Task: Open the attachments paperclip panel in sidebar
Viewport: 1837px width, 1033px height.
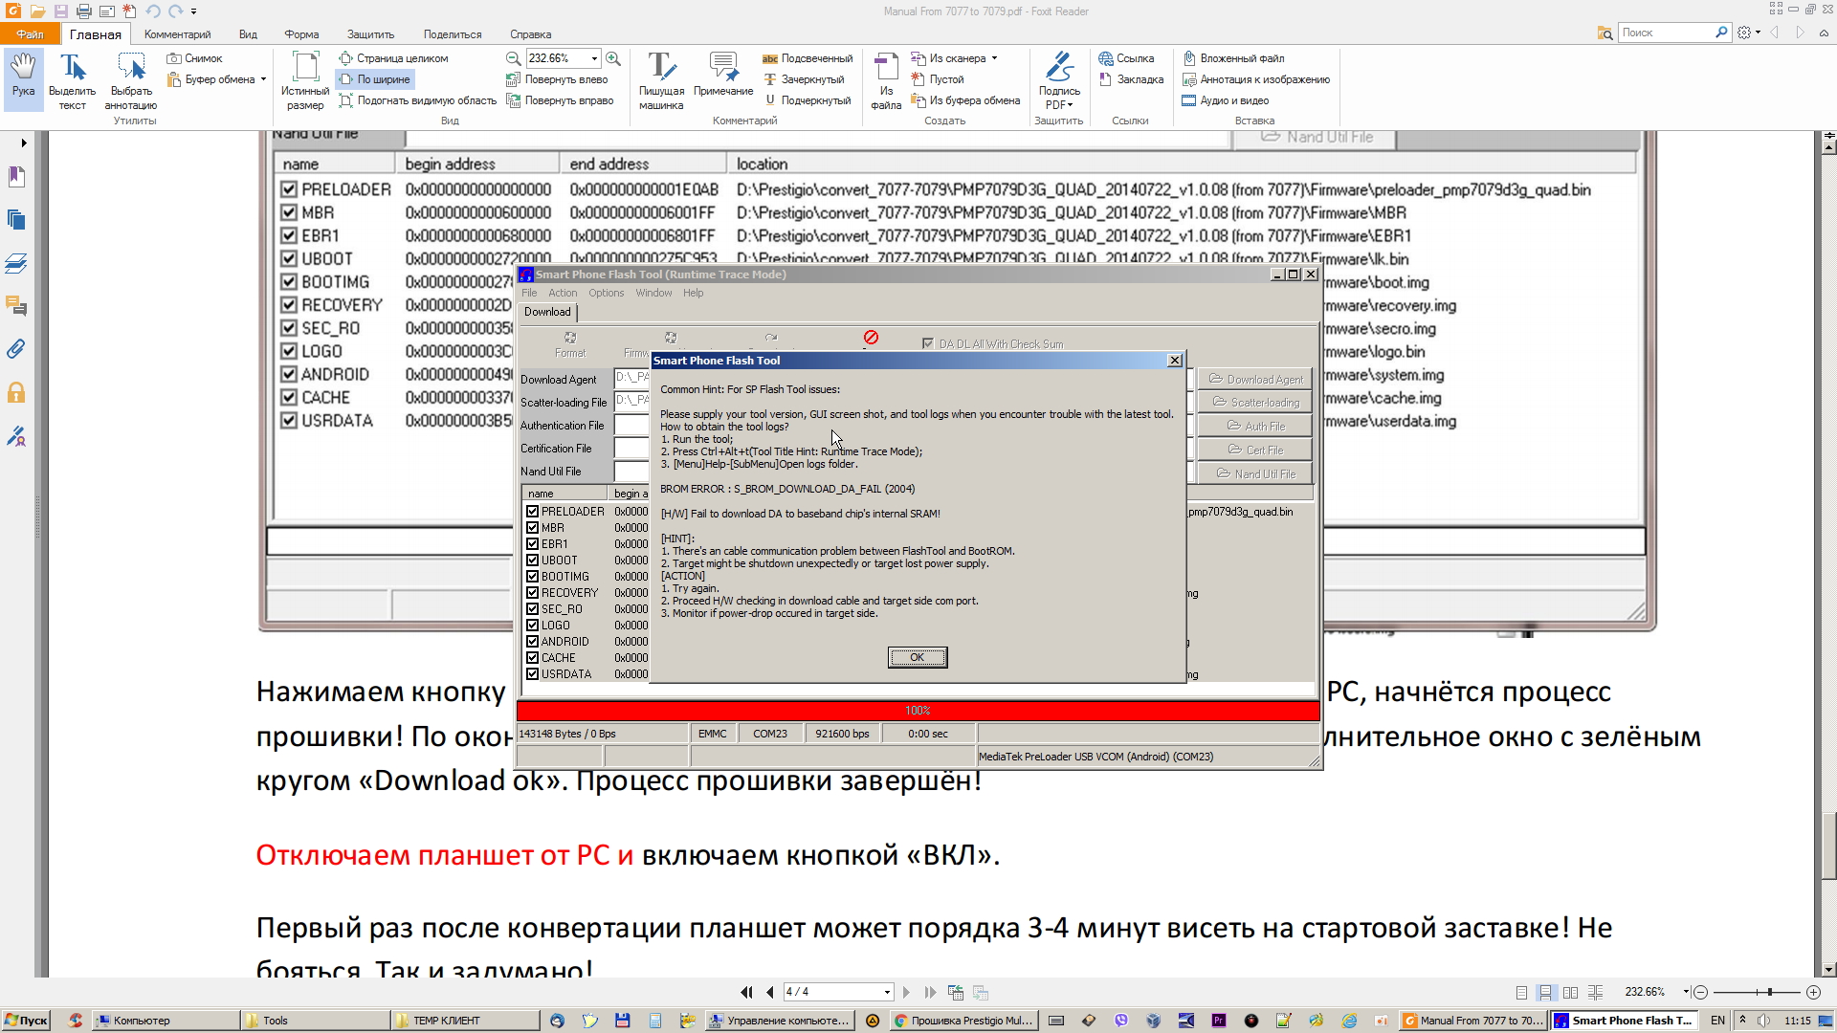Action: (16, 349)
